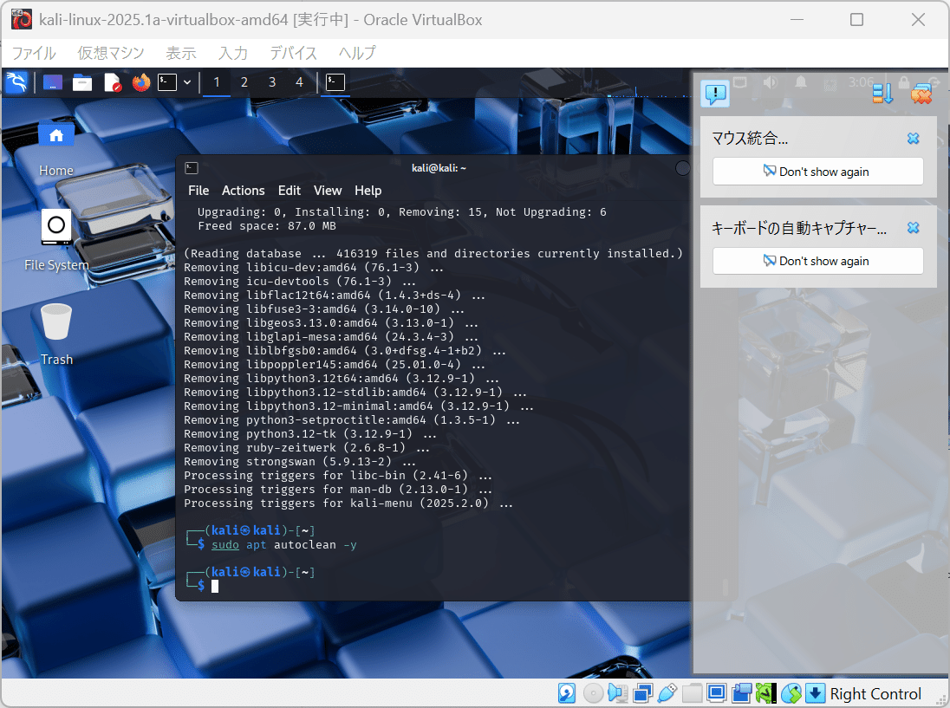The width and height of the screenshot is (950, 708).
Task: Launch the text editor from Kali panel
Action: coord(112,81)
